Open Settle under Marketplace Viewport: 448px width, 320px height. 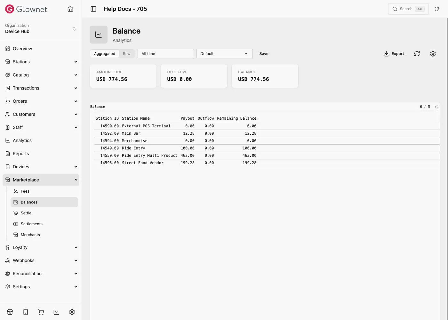pos(44,213)
